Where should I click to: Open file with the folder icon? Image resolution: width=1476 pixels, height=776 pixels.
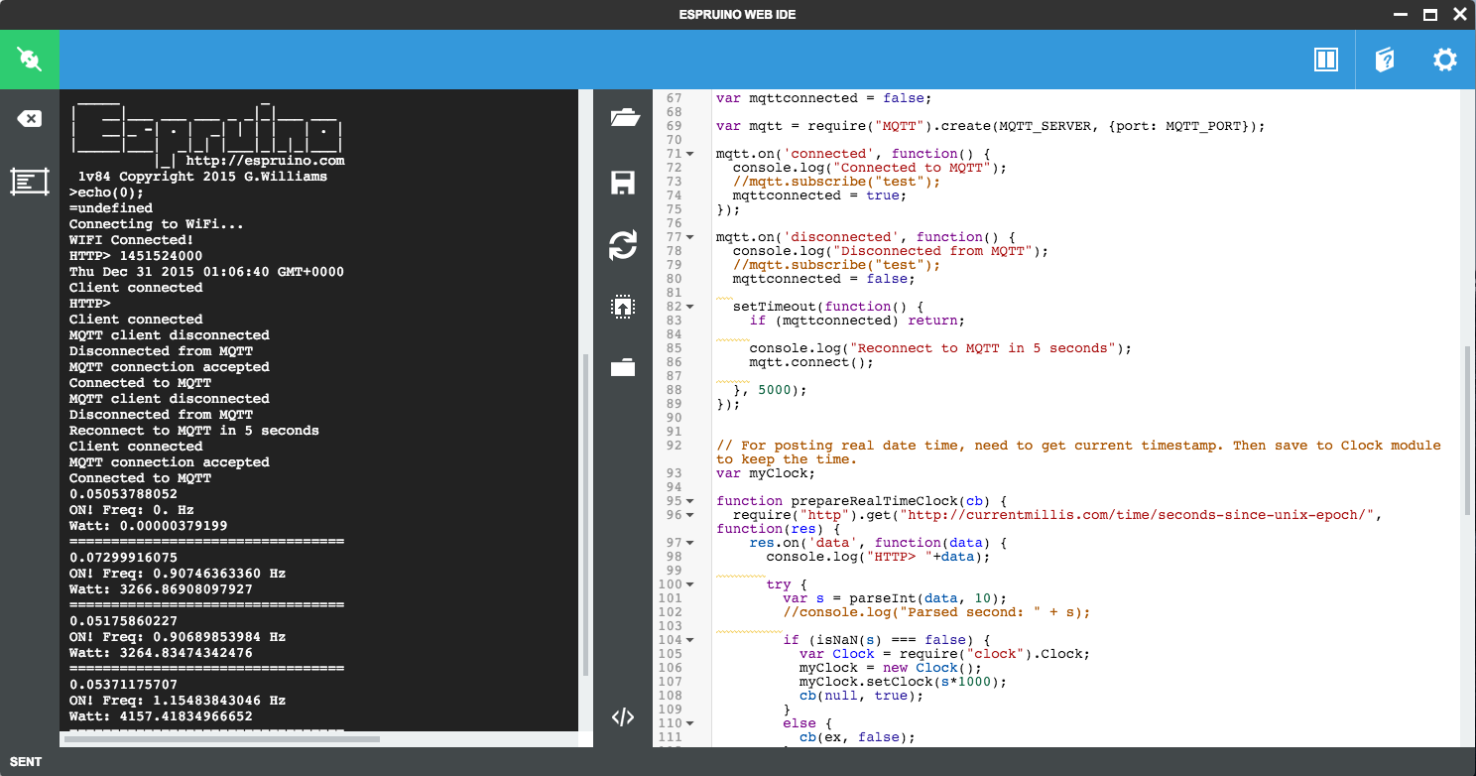click(x=623, y=118)
